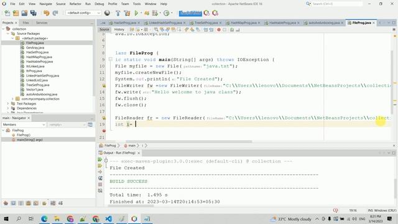Viewport: 398px width, 224px height.
Task: Click the Windows Start button
Action: (x=6, y=218)
